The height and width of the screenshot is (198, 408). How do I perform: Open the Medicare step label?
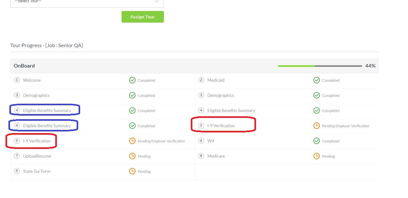tap(216, 156)
